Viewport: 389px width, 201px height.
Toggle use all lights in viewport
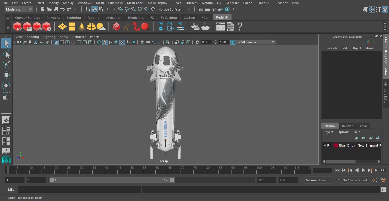coord(128,42)
